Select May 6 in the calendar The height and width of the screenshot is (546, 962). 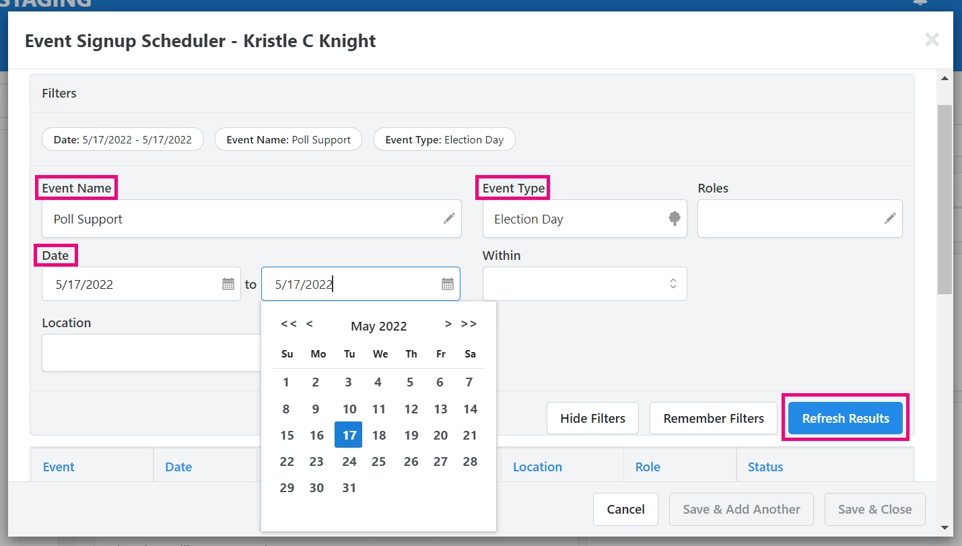click(440, 382)
